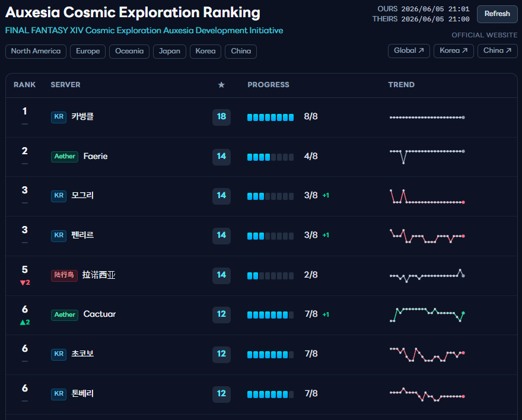Click the 2/8 progress bar for 拉诺西亚
The height and width of the screenshot is (420, 522).
click(270, 276)
